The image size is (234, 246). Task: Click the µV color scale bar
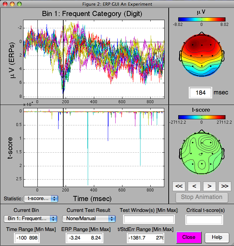(201, 20)
